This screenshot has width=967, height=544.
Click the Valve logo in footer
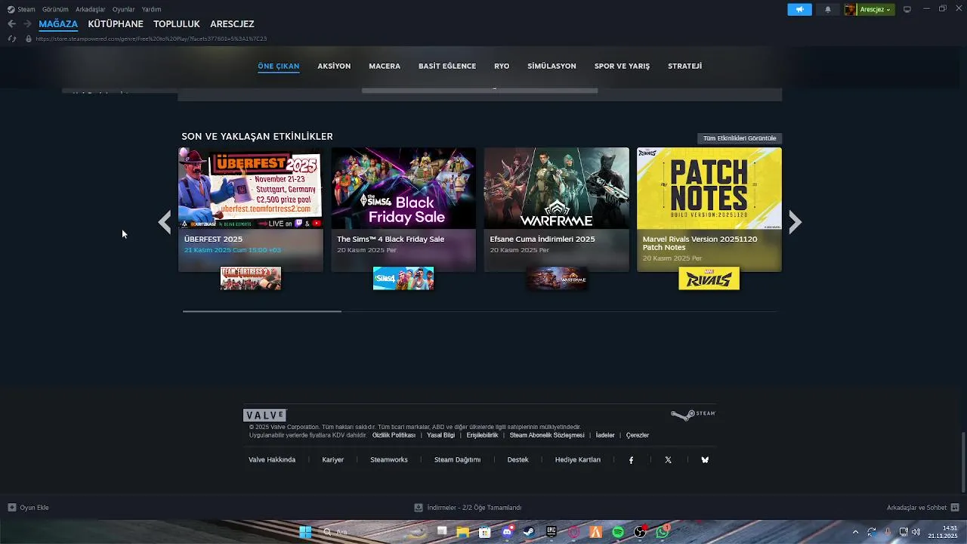click(x=264, y=416)
